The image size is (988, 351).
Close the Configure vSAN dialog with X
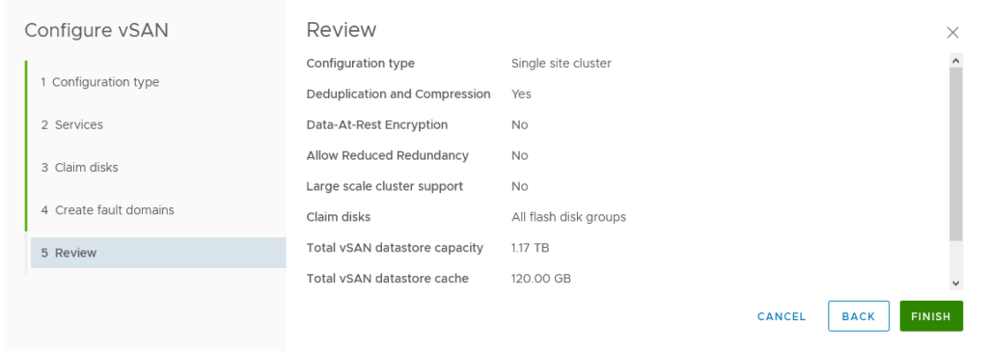(x=952, y=33)
